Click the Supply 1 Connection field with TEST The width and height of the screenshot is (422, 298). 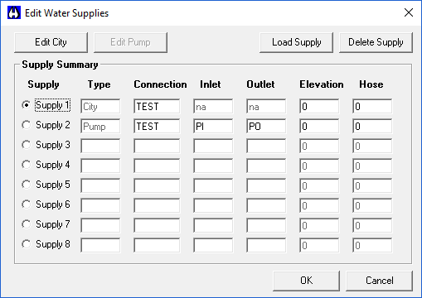click(157, 106)
